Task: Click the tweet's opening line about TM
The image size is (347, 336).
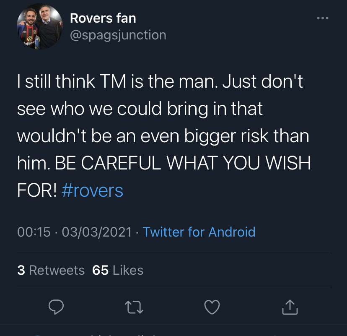Action: tap(159, 82)
